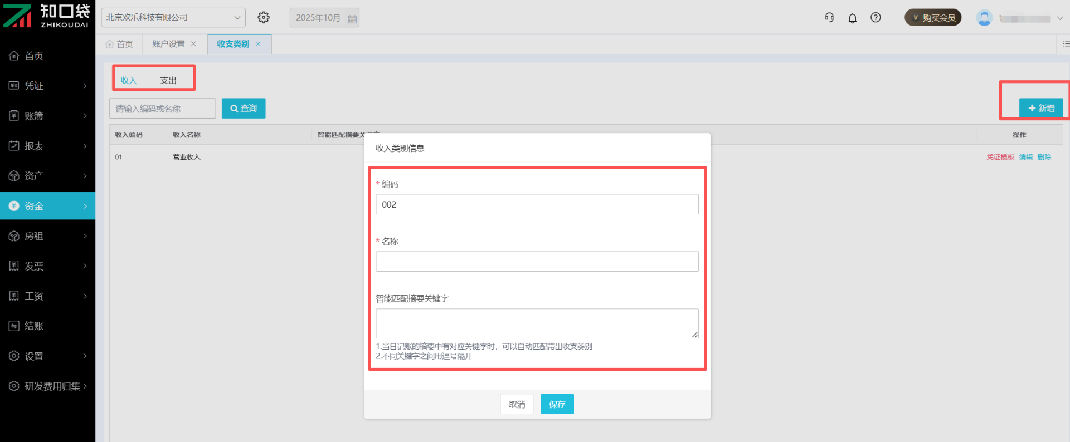The image size is (1070, 442).
Task: Switch to the 支出 tab
Action: click(x=168, y=81)
